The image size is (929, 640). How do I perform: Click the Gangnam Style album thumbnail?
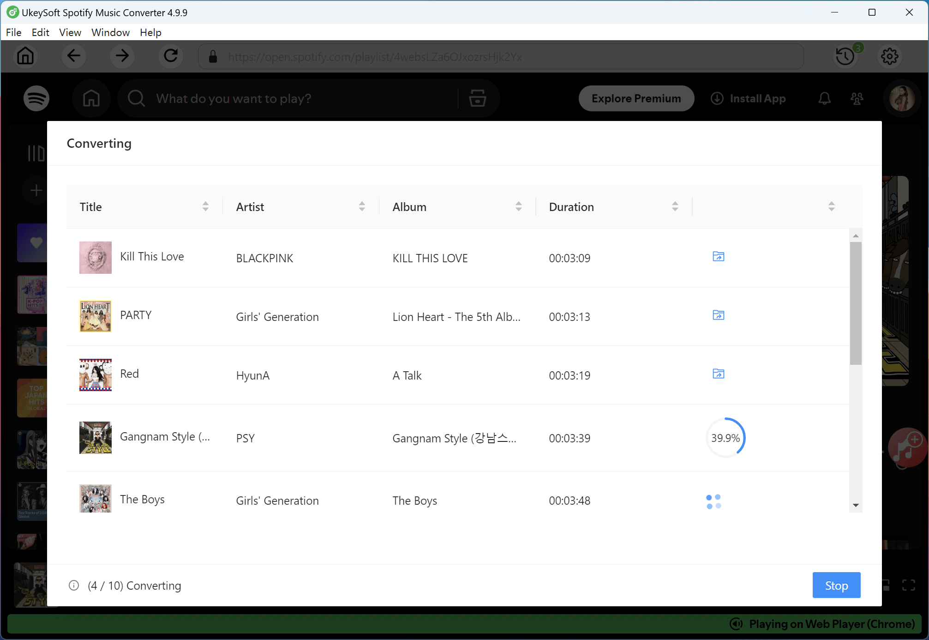point(95,437)
